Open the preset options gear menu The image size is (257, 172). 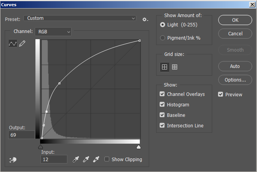pos(145,19)
